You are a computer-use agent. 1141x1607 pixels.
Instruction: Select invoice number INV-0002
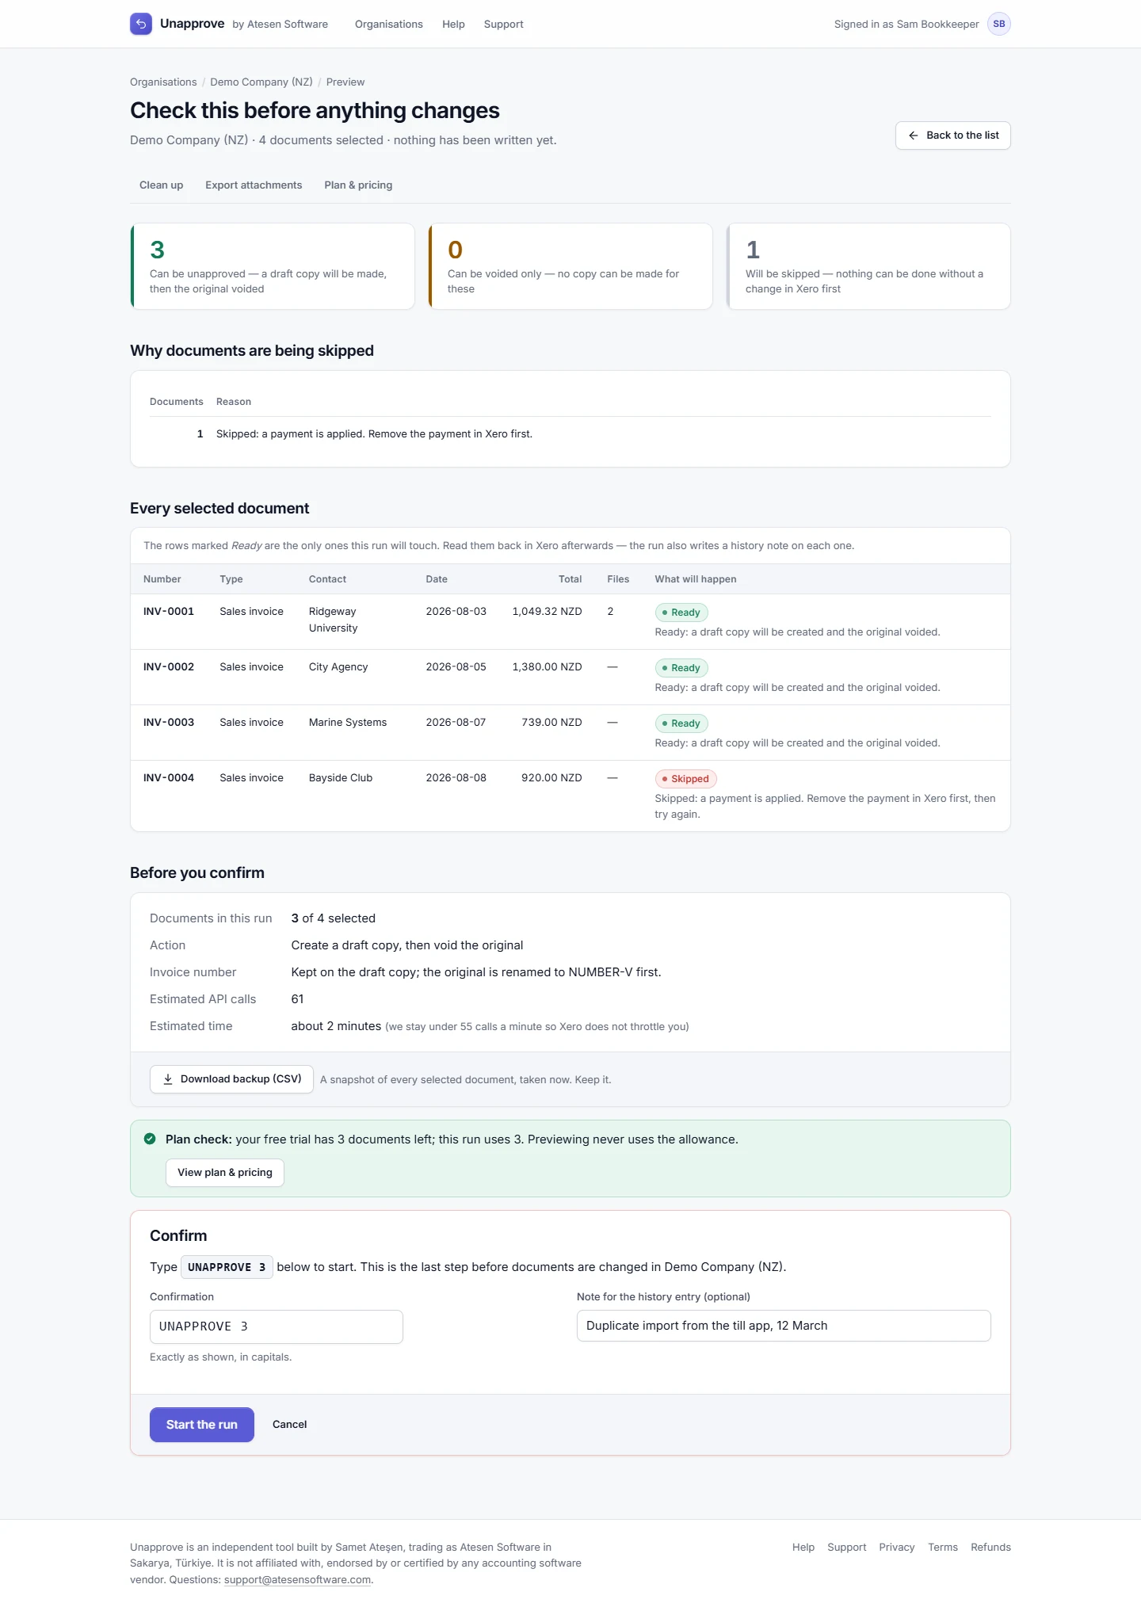coord(169,666)
